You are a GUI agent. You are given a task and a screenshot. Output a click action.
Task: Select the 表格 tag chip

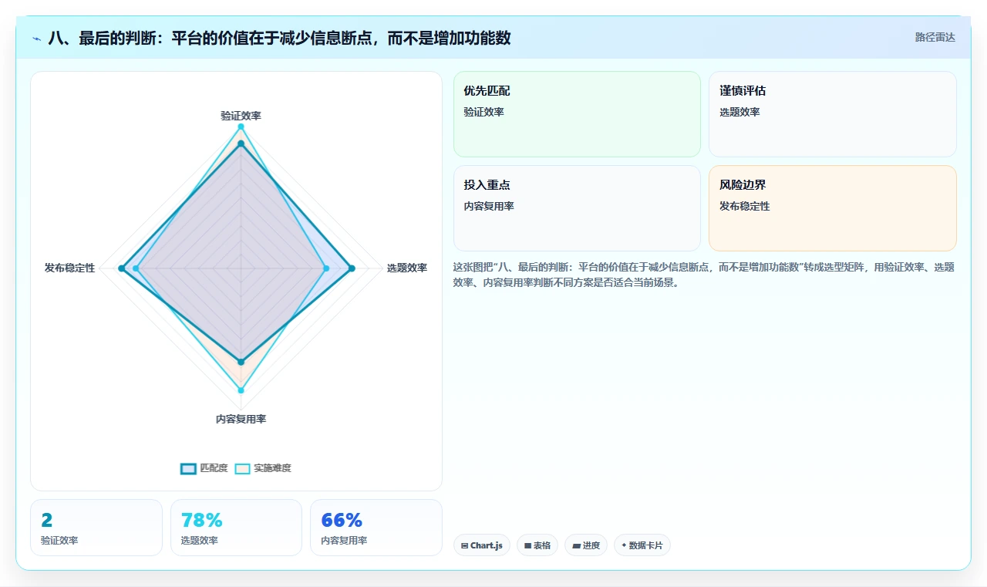[x=537, y=545]
